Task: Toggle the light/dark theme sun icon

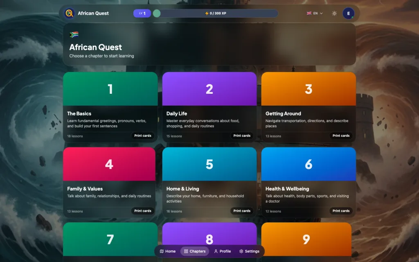Action: [x=334, y=14]
